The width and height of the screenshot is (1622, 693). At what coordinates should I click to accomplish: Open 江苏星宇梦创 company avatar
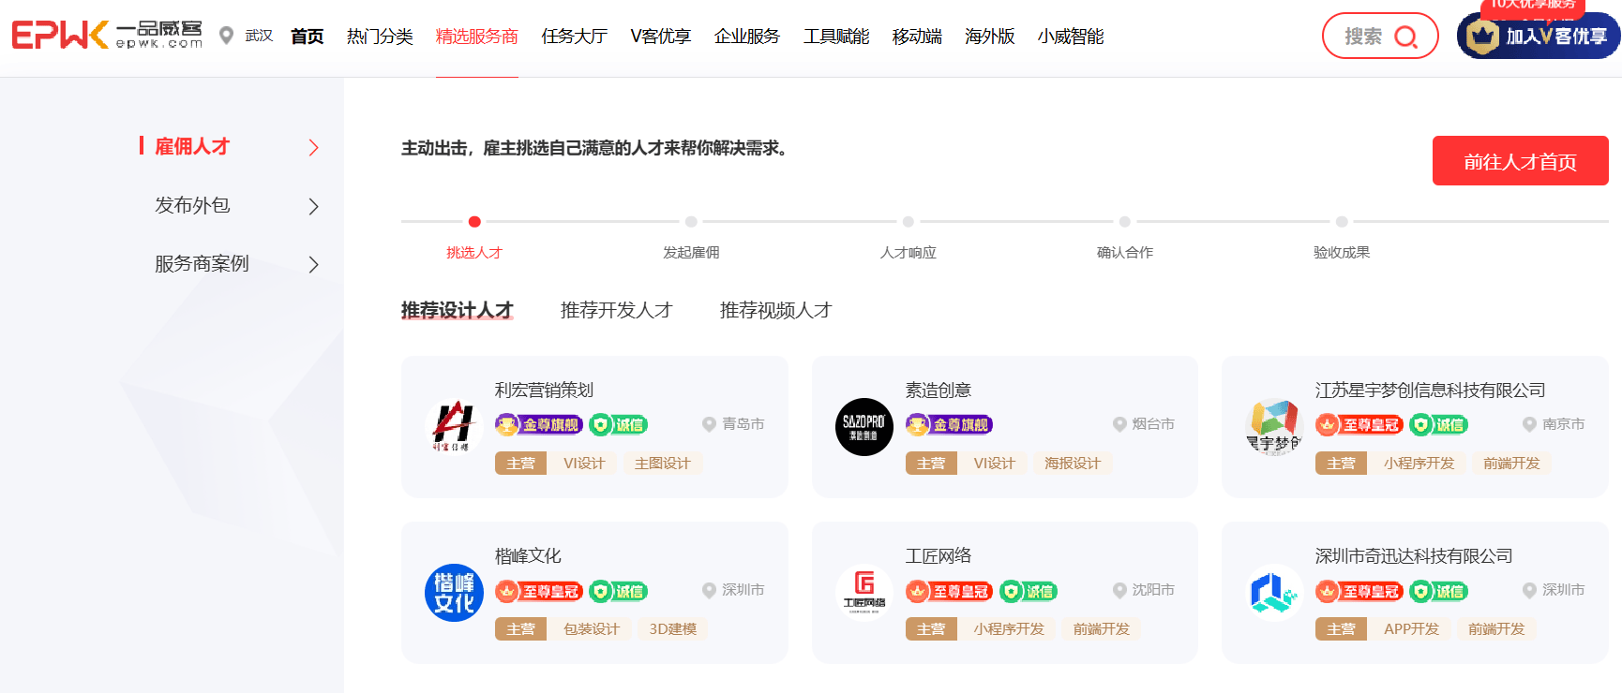coord(1274,426)
